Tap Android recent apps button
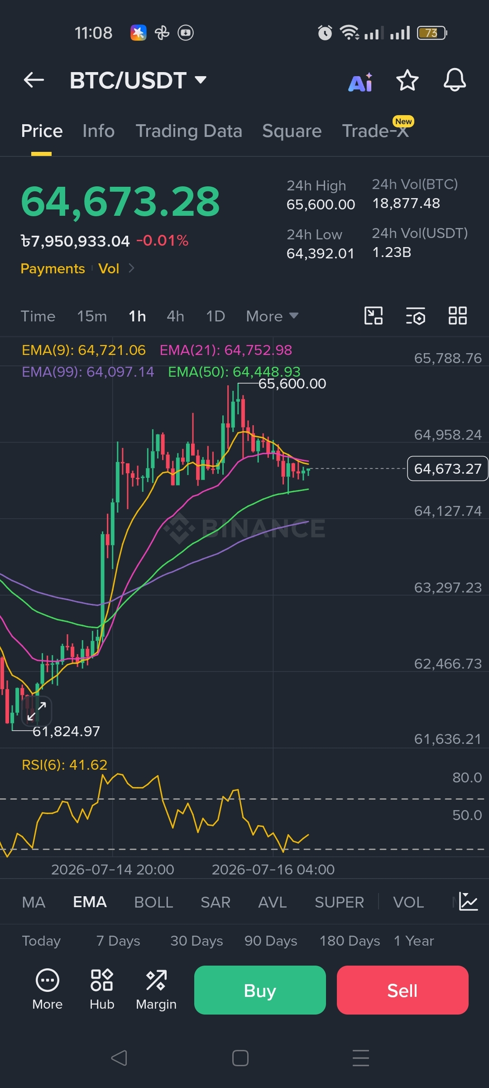Image resolution: width=489 pixels, height=1088 pixels. point(361,1058)
